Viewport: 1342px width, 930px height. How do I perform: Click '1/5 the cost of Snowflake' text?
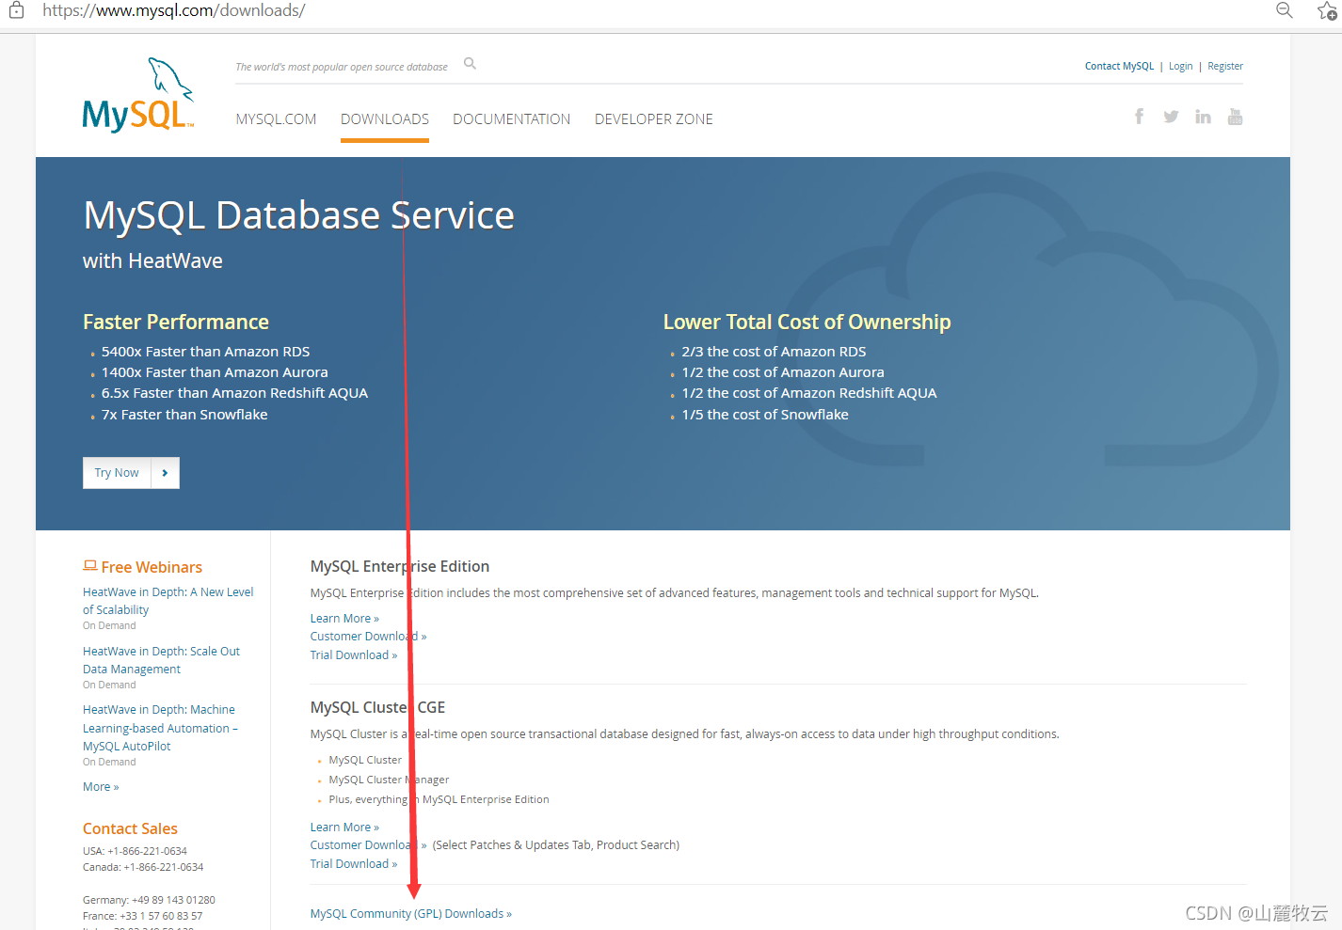(765, 415)
